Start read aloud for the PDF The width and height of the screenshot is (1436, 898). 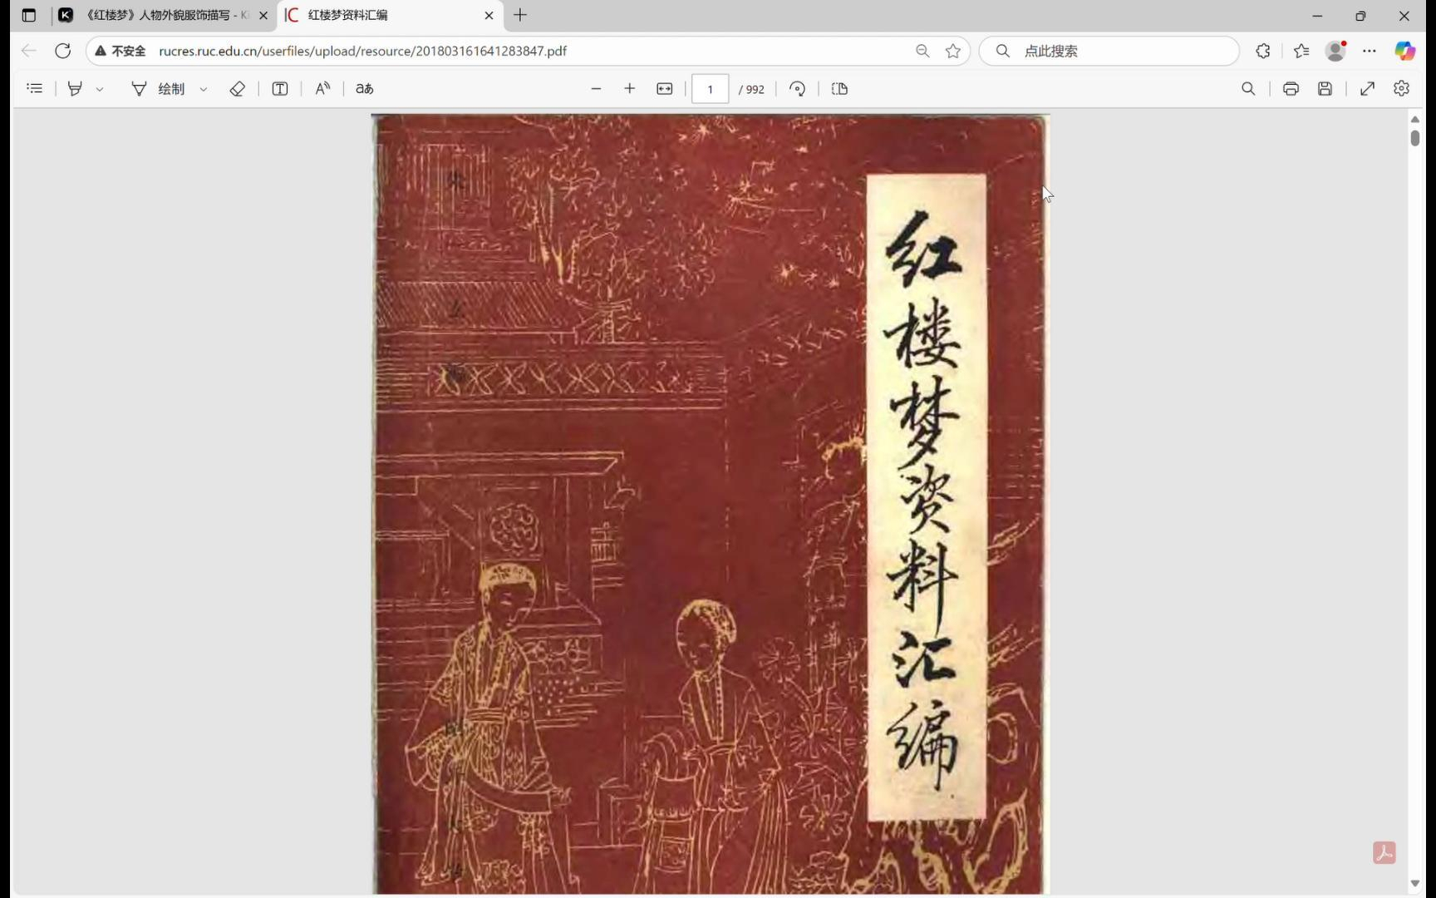tap(322, 88)
